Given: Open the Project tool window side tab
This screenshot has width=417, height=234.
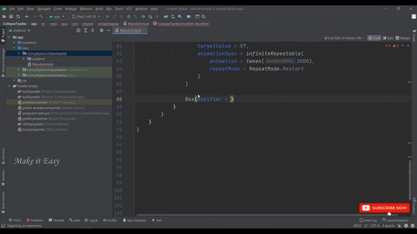Looking at the screenshot, I should click(3, 35).
